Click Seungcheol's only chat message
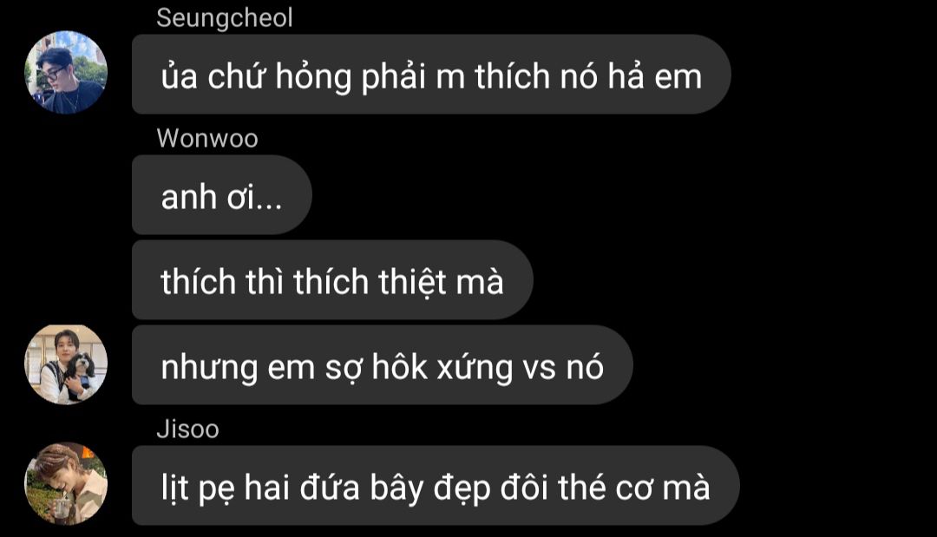937x537 pixels. 431,74
